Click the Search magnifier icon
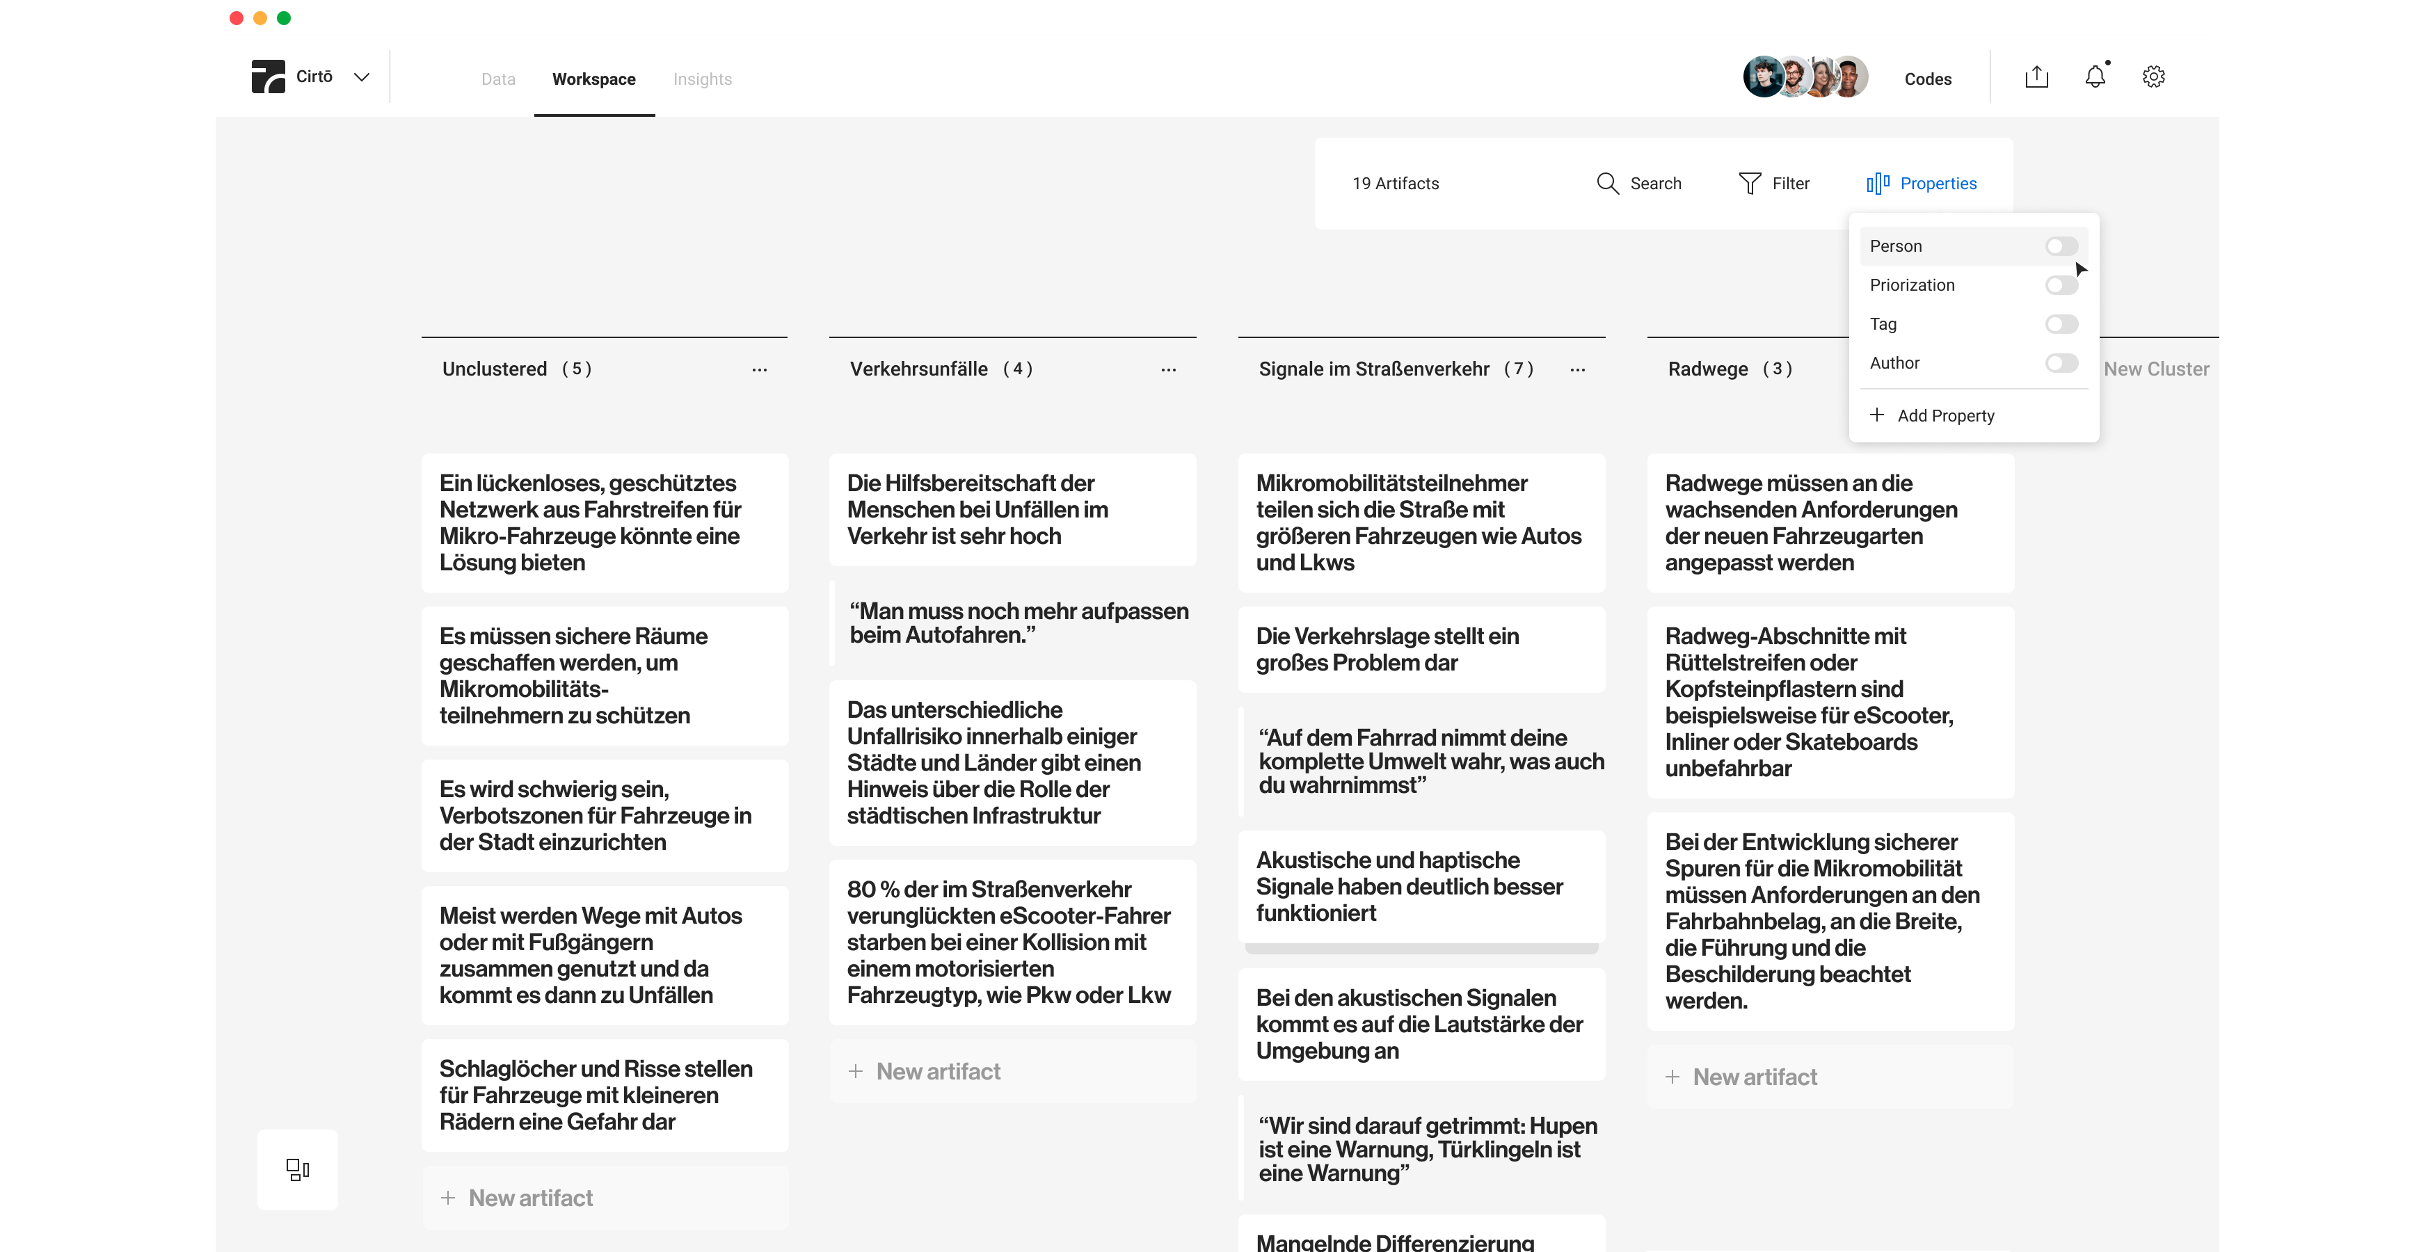This screenshot has height=1252, width=2435. [1607, 184]
